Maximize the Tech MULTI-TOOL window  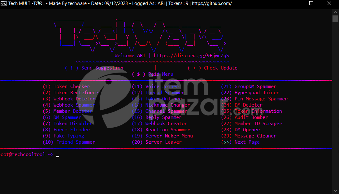coord(311,3)
